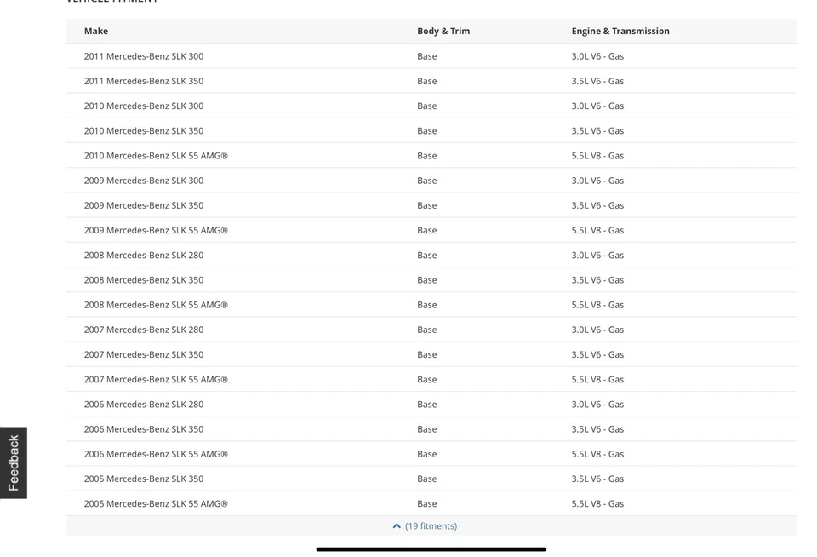The width and height of the screenshot is (817, 557).
Task: Tap the home indicator bar at bottom
Action: click(431, 549)
